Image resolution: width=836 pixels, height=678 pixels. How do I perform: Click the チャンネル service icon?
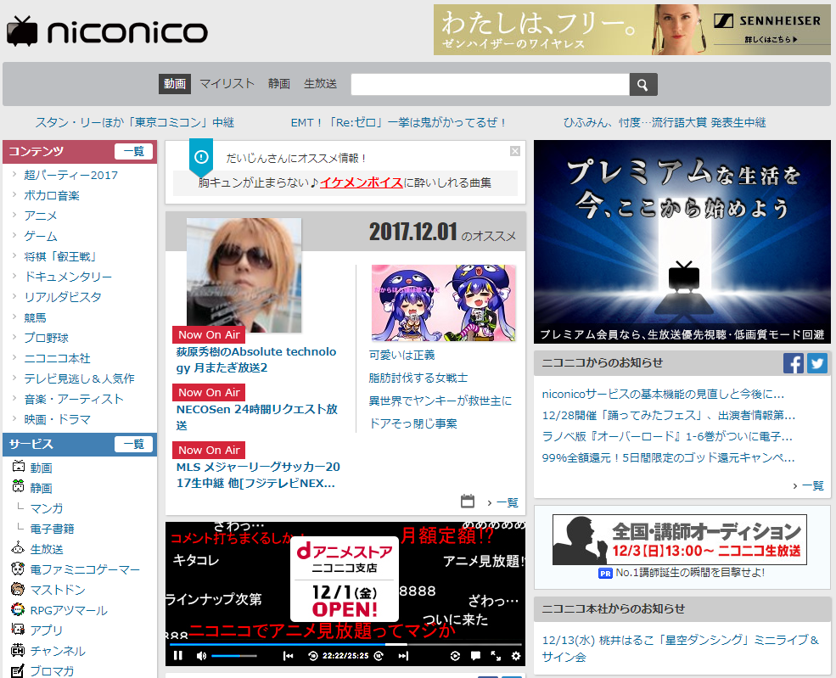(x=18, y=650)
